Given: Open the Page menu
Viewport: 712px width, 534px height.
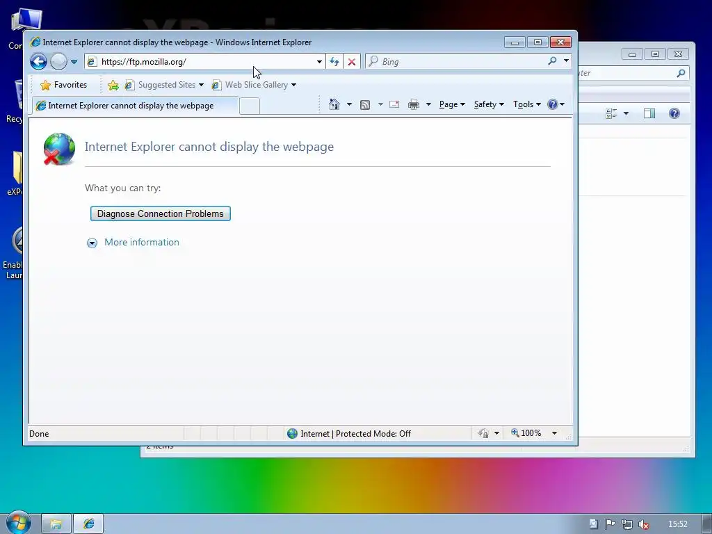Looking at the screenshot, I should [x=452, y=104].
